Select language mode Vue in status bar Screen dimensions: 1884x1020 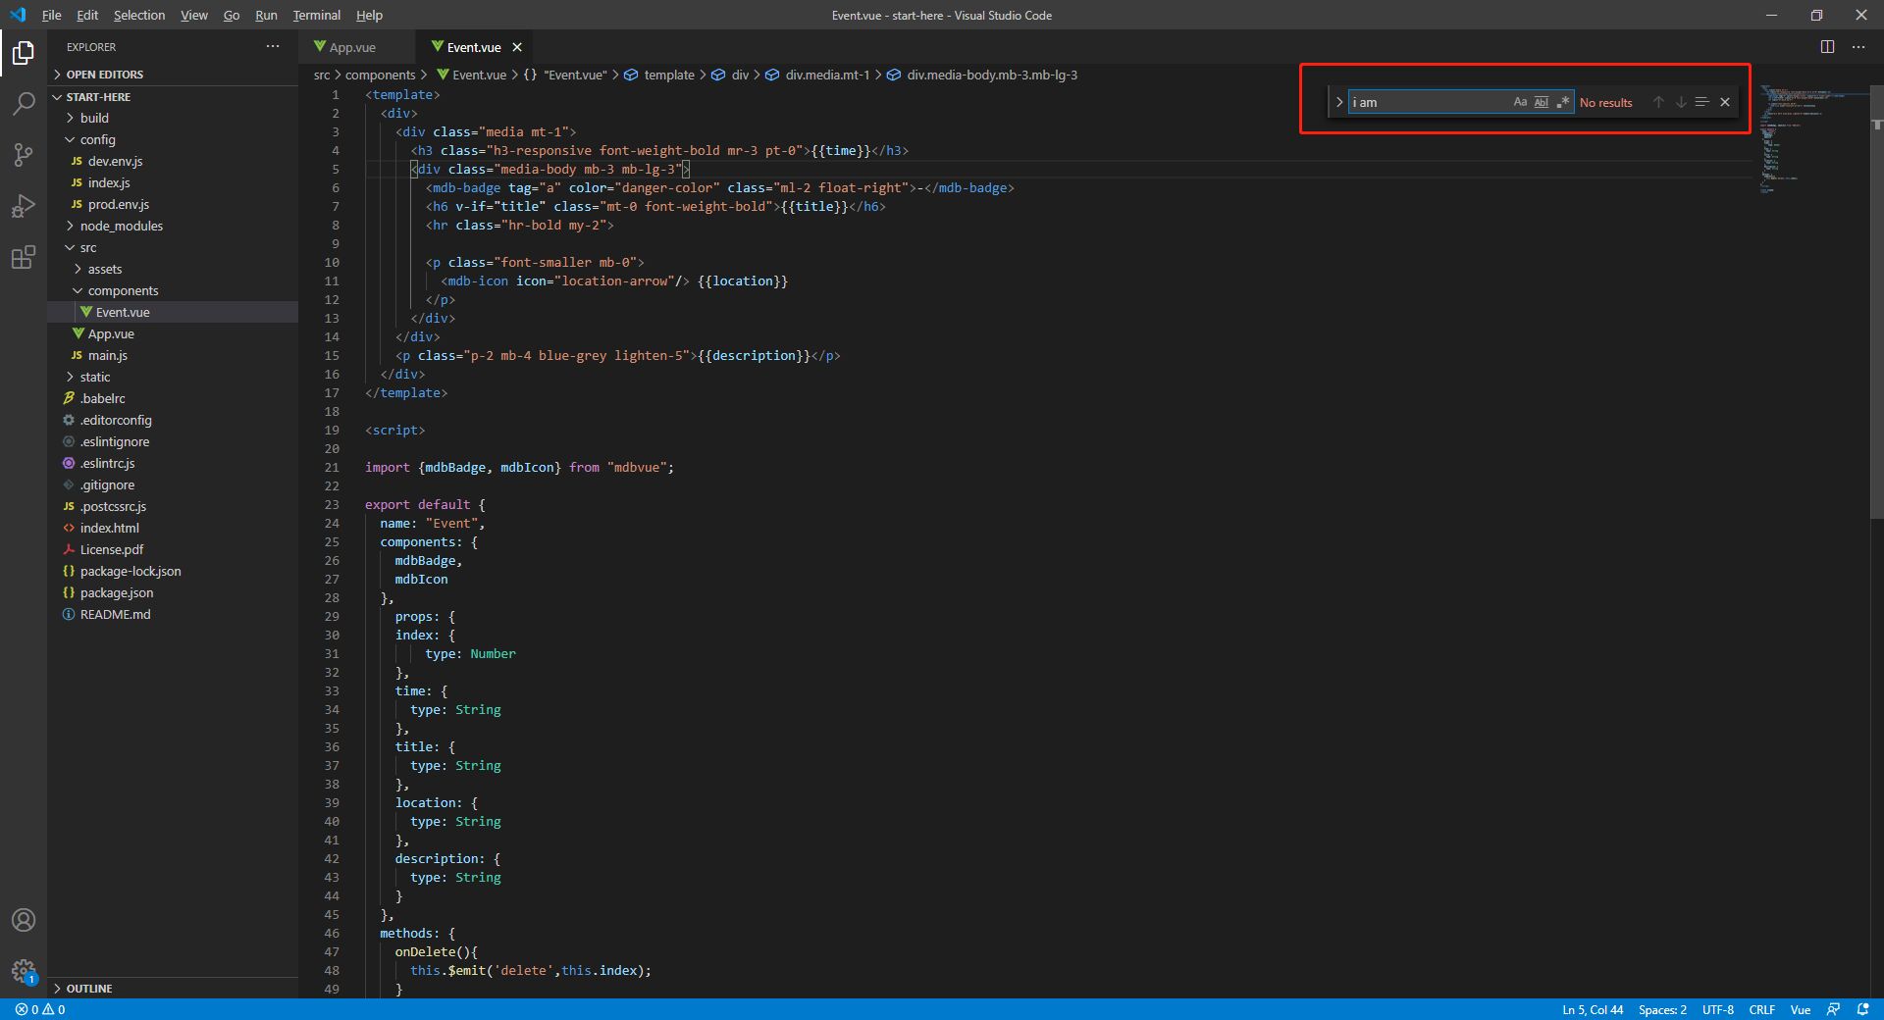(x=1800, y=1009)
